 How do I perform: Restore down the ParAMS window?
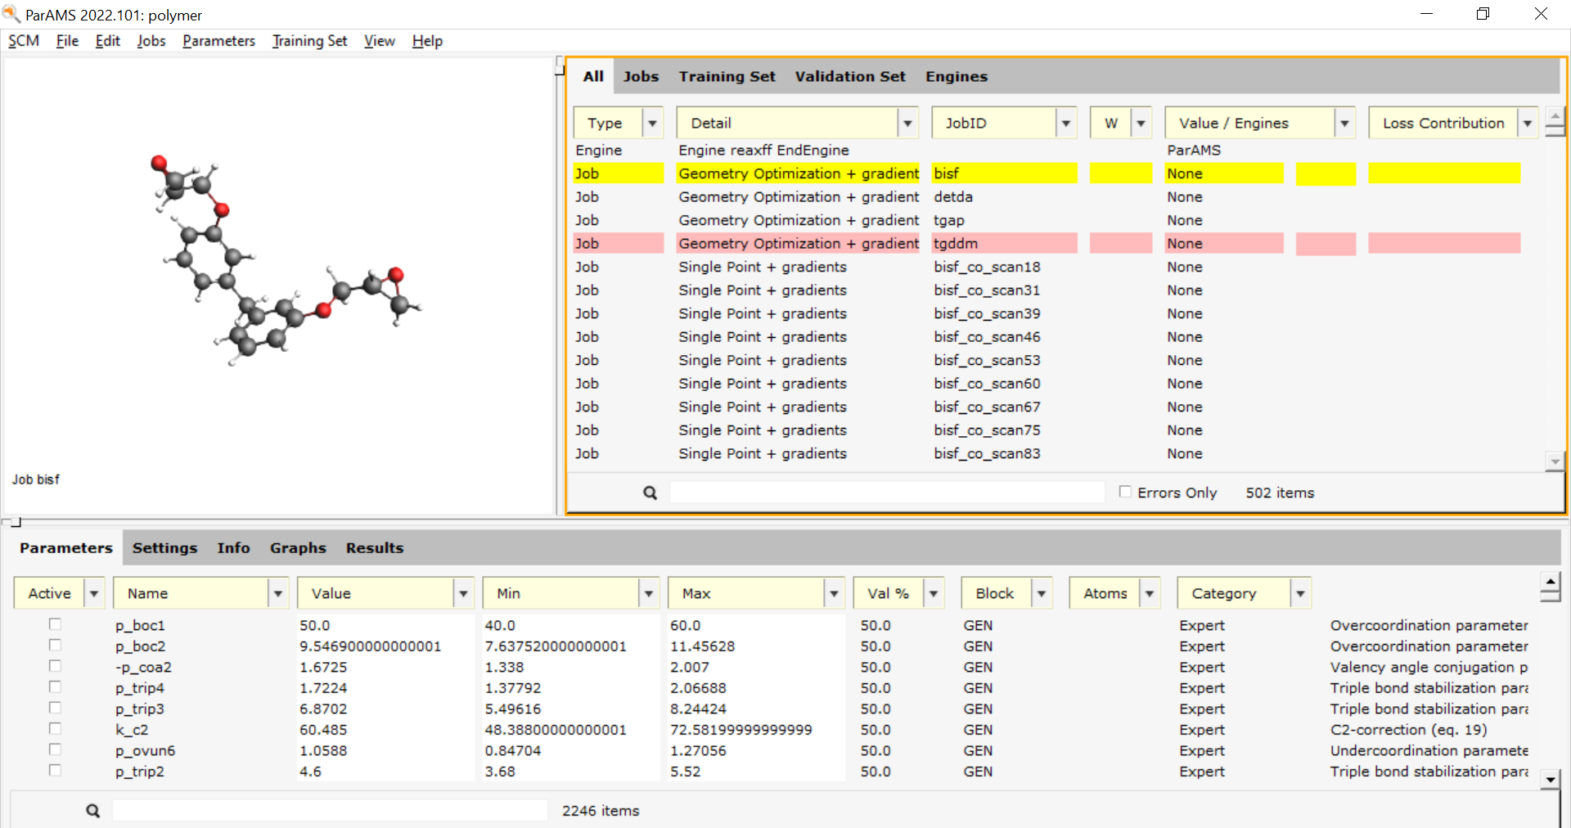click(1483, 14)
